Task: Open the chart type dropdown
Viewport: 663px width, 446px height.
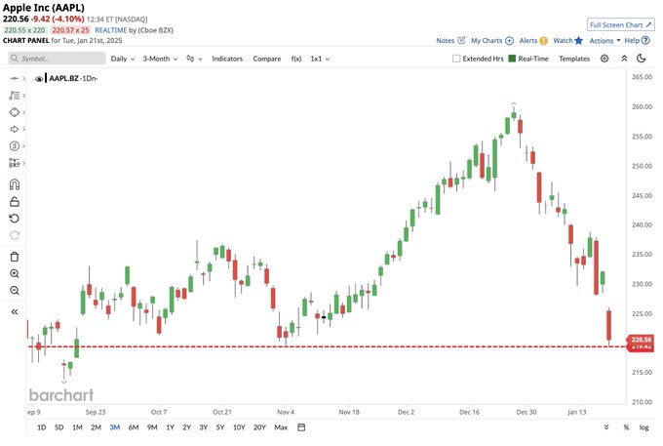Action: coord(194,59)
